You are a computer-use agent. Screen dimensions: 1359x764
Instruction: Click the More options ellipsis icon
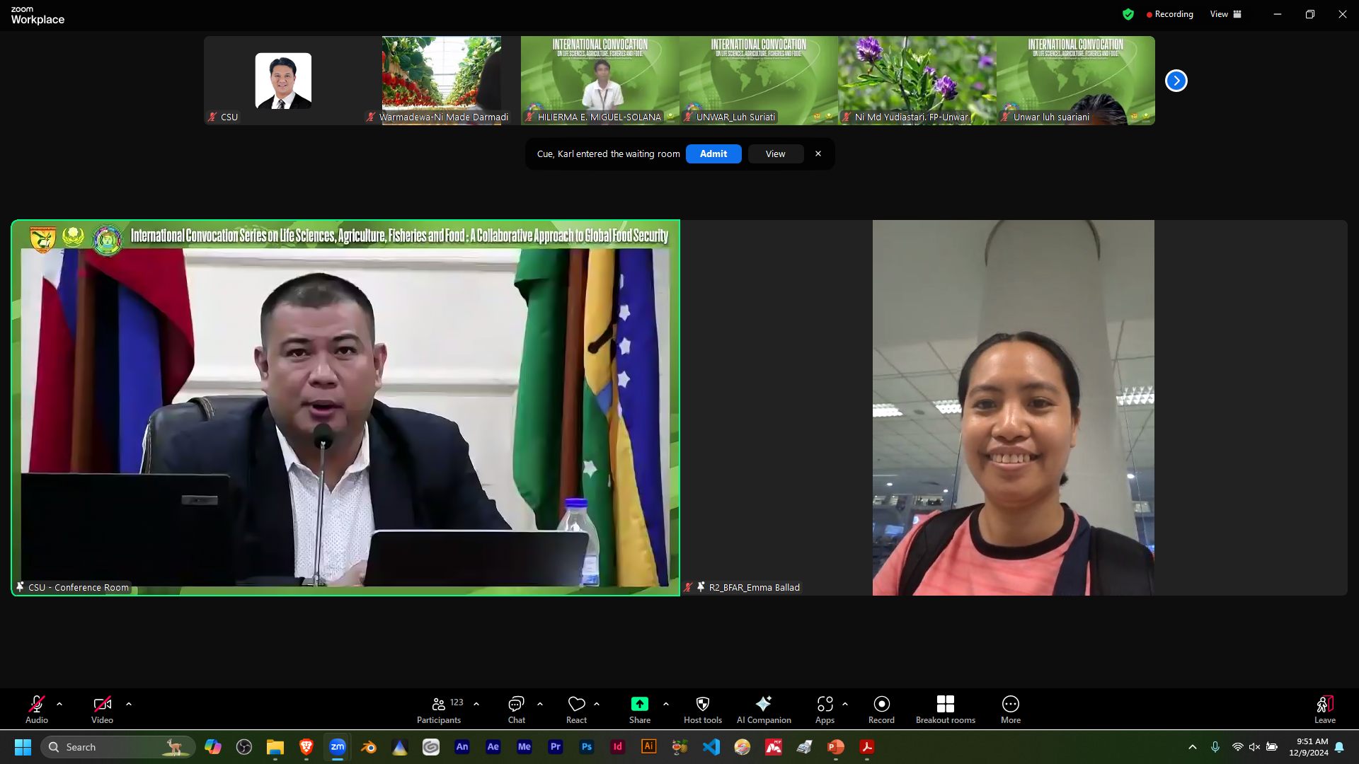pos(1010,705)
